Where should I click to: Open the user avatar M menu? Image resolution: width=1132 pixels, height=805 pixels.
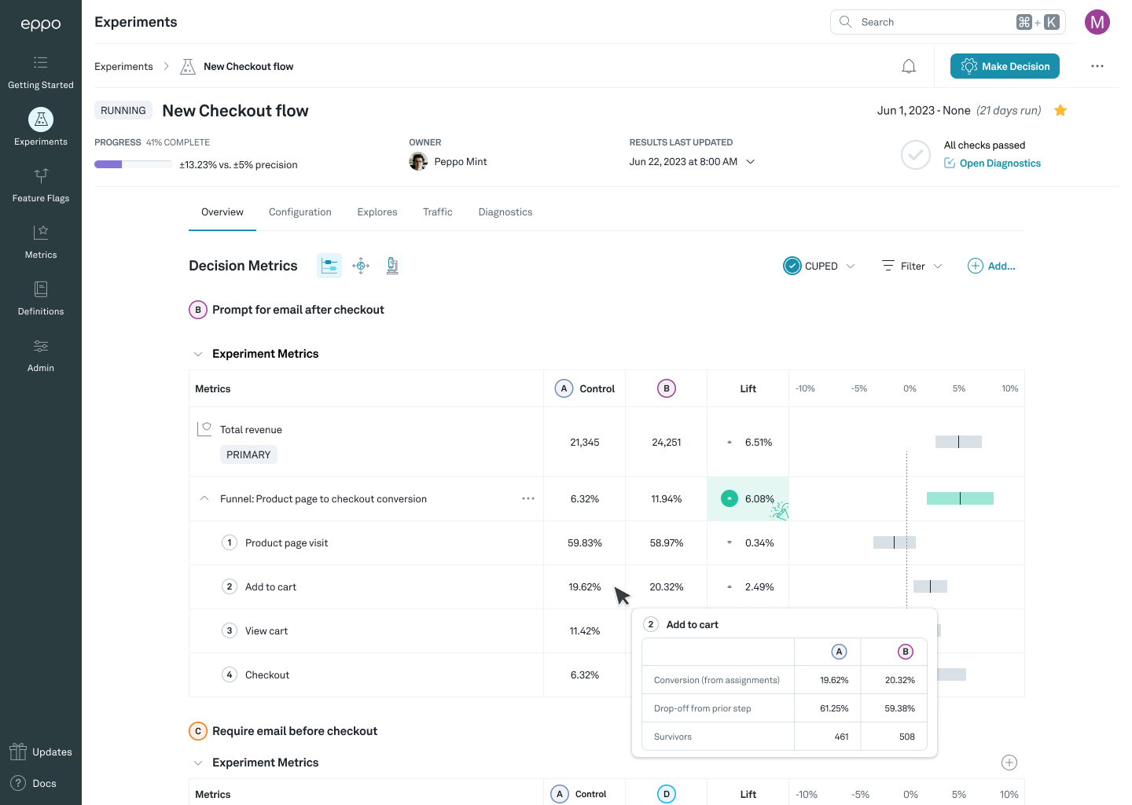1097,22
